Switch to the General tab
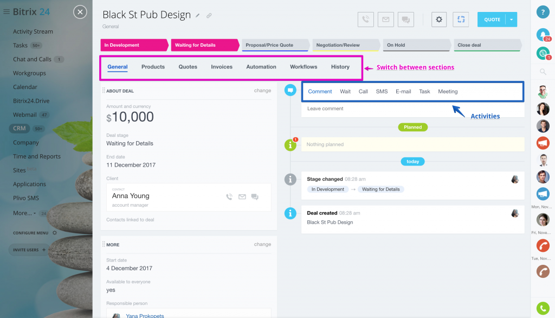Image resolution: width=555 pixels, height=318 pixels. pos(118,67)
